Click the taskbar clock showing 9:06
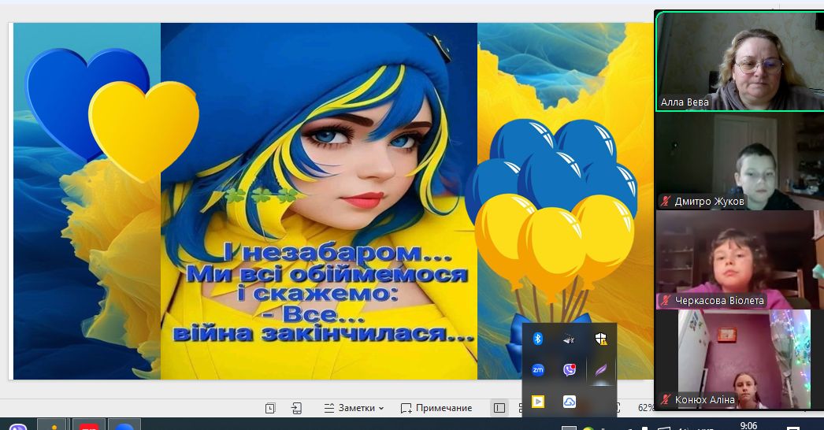The height and width of the screenshot is (430, 824). pyautogui.click(x=749, y=425)
